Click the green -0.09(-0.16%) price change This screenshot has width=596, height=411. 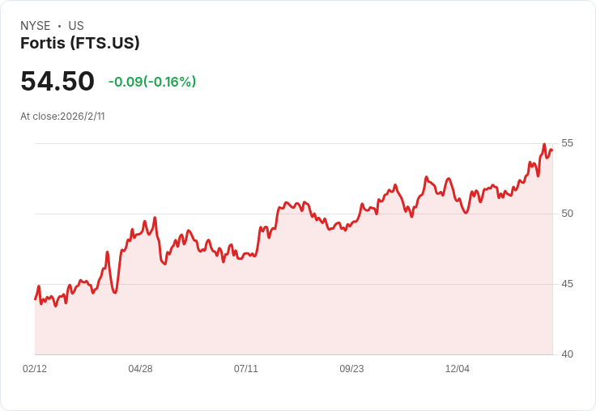click(x=152, y=82)
